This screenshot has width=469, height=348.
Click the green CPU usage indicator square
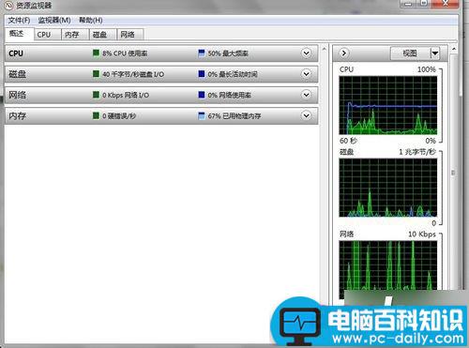(x=96, y=53)
